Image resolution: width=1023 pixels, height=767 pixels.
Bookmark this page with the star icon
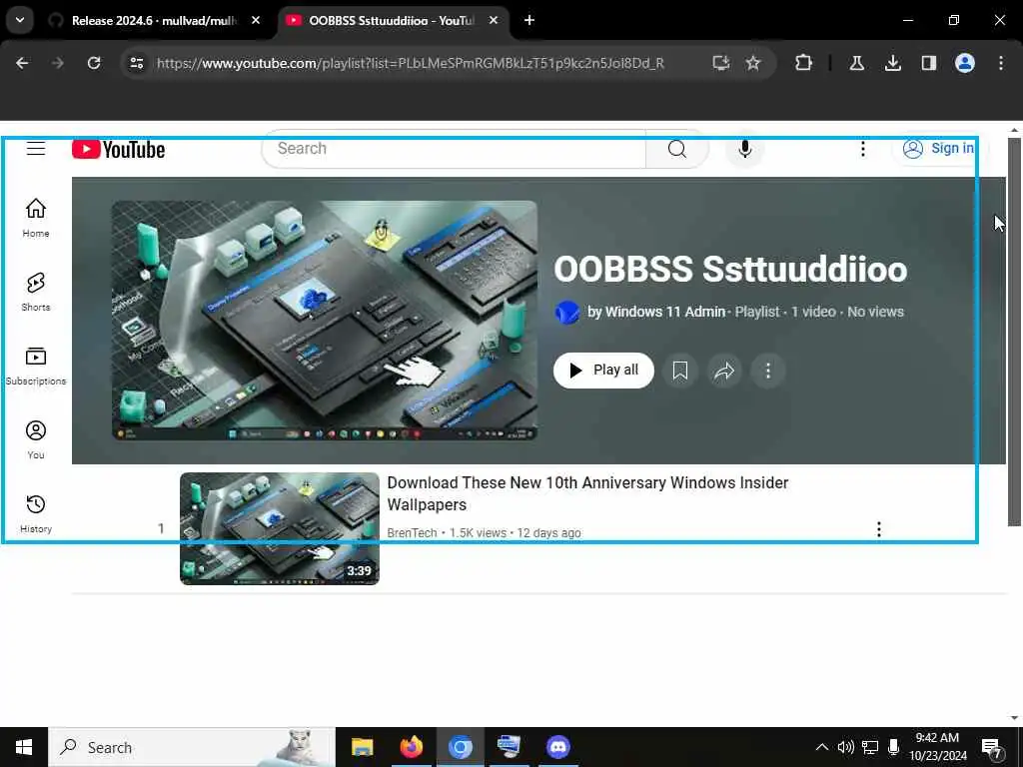(x=753, y=63)
